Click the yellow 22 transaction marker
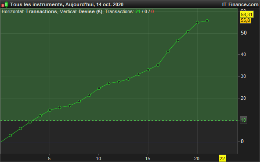 [x=222, y=158]
